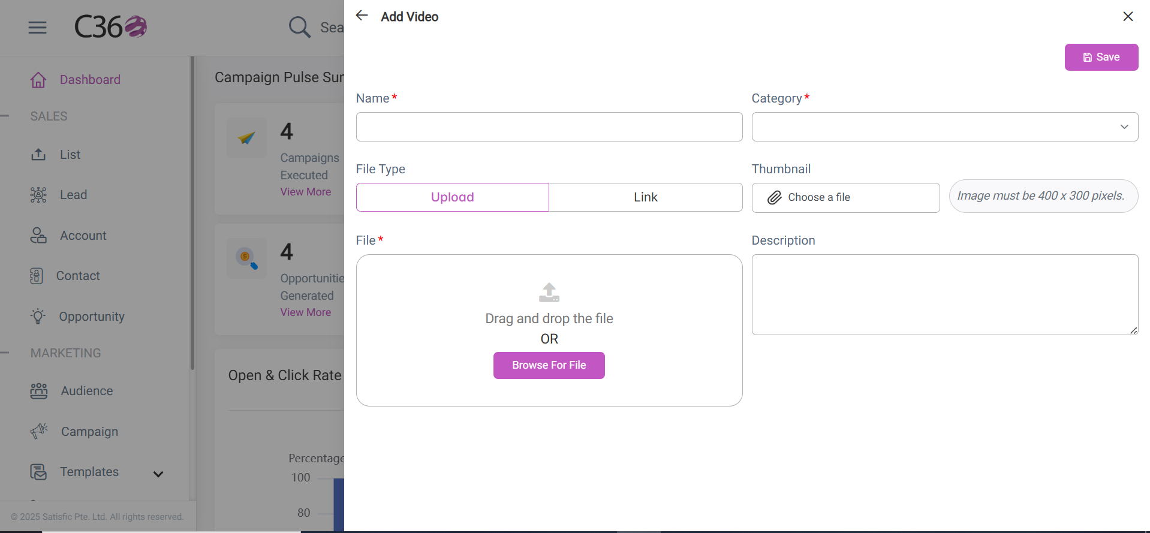Click the Dashboard home icon
This screenshot has height=533, width=1150.
(x=38, y=80)
